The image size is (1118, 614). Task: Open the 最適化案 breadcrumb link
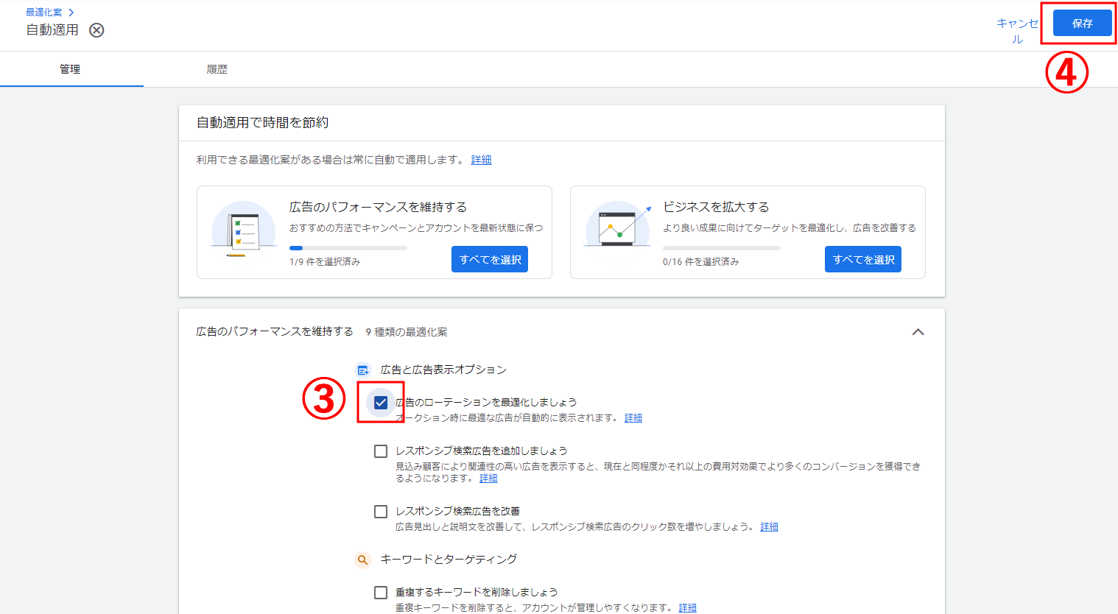click(44, 13)
